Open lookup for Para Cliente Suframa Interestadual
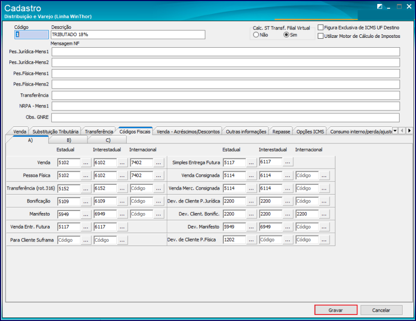Screen dimensions: 416x321 pyautogui.click(x=122, y=240)
